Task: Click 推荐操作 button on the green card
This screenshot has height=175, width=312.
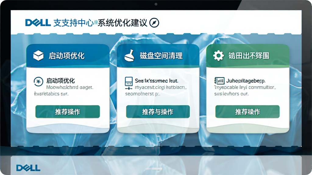Action: [x=247, y=112]
